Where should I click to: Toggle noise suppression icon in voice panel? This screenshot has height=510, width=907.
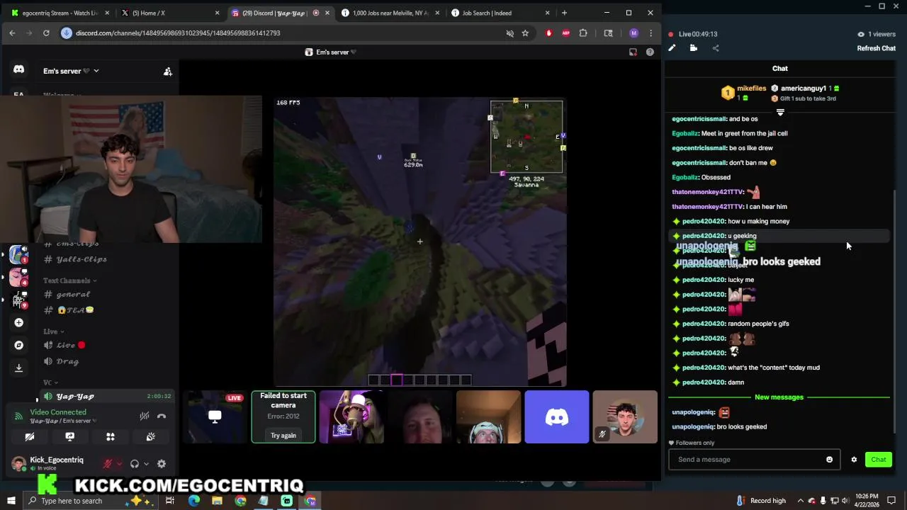(145, 416)
